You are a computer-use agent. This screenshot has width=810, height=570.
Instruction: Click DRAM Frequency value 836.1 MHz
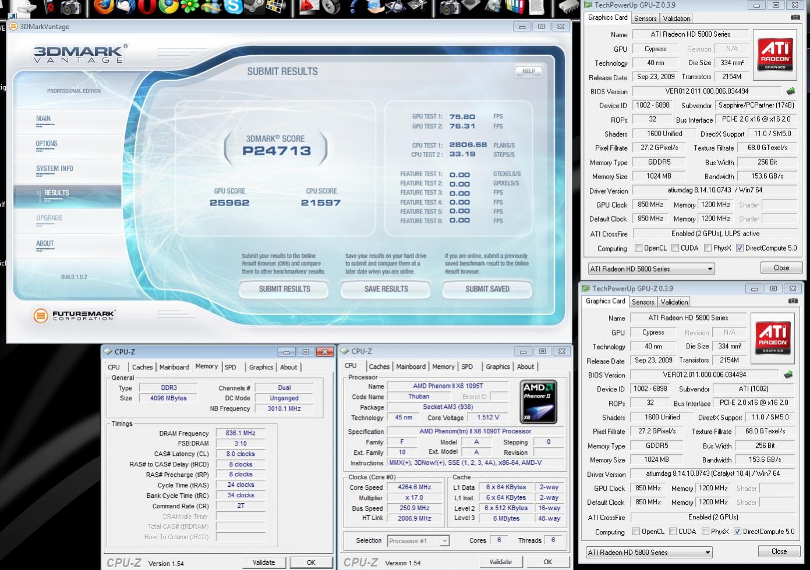pos(240,433)
